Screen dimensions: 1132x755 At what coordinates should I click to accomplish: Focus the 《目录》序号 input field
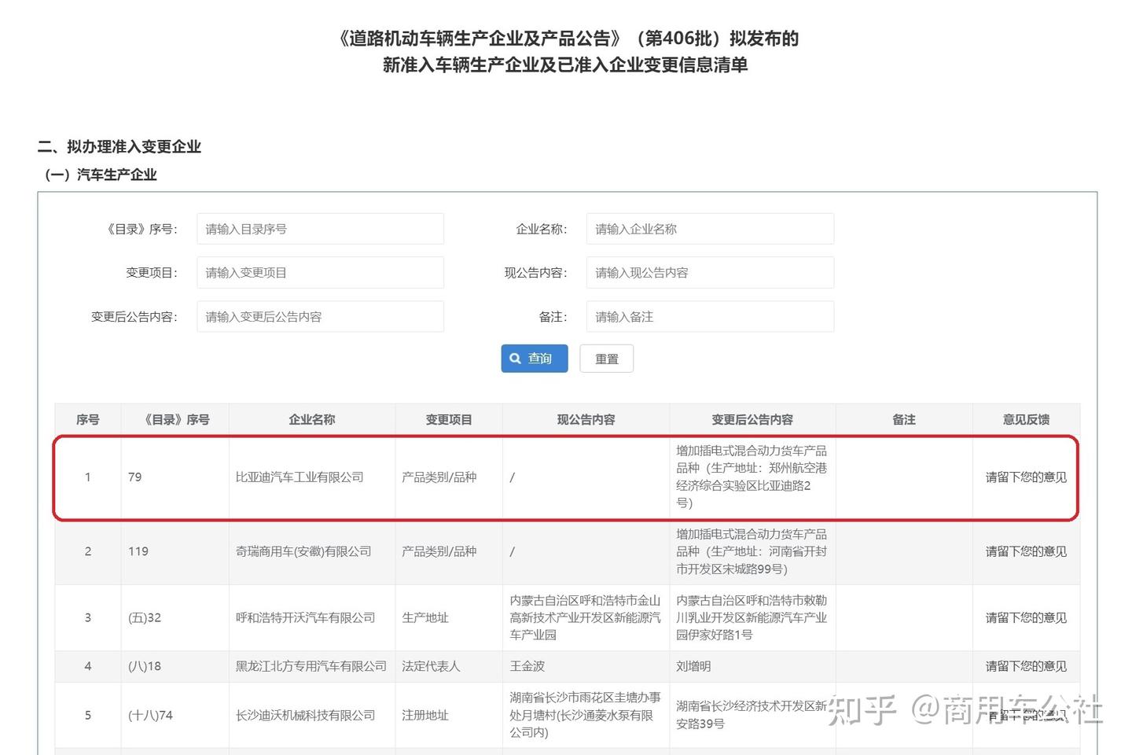(320, 229)
